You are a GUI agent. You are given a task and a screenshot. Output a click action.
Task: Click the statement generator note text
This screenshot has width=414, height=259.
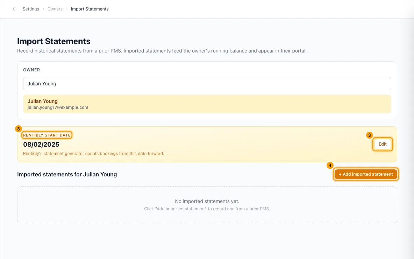[93, 154]
